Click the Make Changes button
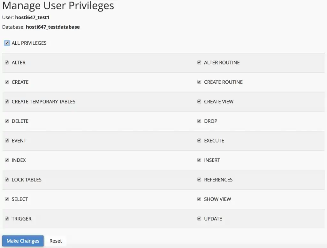Image resolution: width=327 pixels, height=248 pixels. pyautogui.click(x=23, y=241)
